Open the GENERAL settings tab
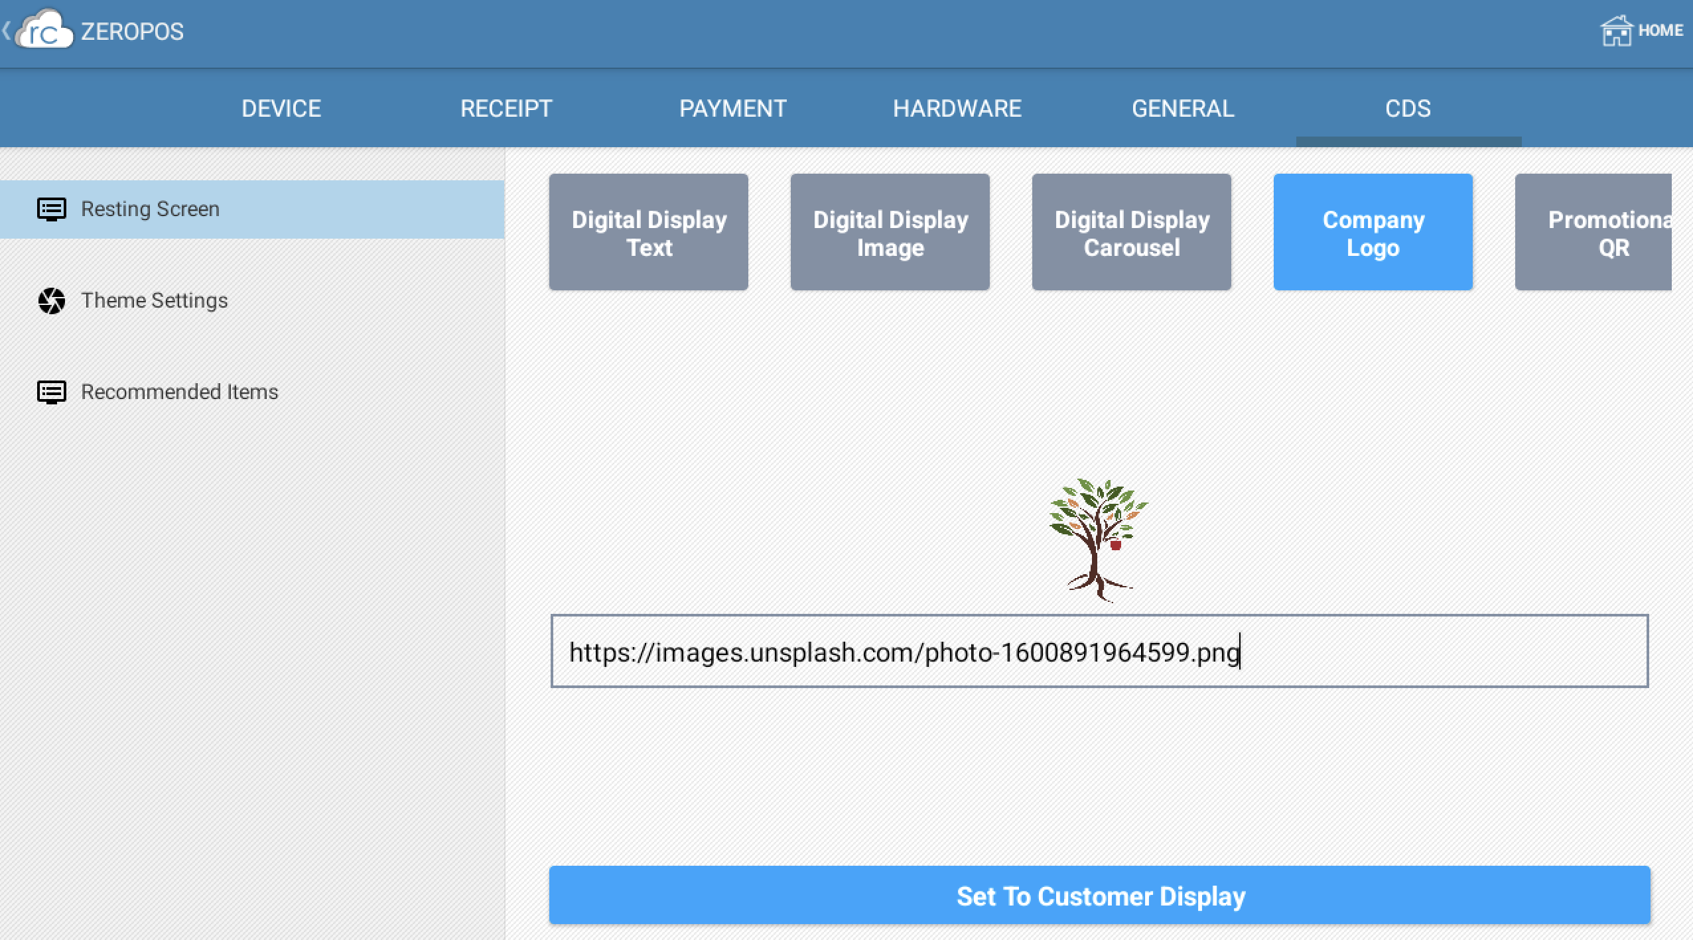 point(1183,107)
